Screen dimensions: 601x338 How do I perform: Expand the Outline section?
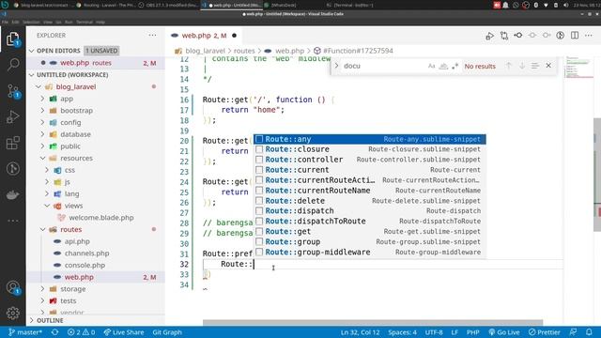(x=31, y=320)
